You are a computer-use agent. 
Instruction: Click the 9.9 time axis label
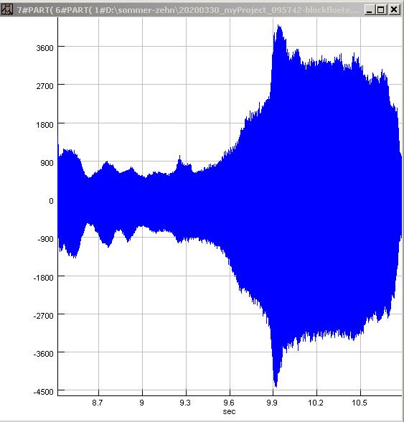pos(272,403)
